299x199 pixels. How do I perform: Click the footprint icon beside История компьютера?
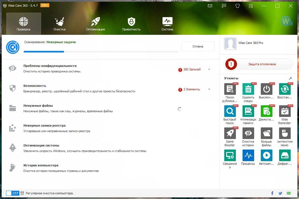click(x=12, y=167)
